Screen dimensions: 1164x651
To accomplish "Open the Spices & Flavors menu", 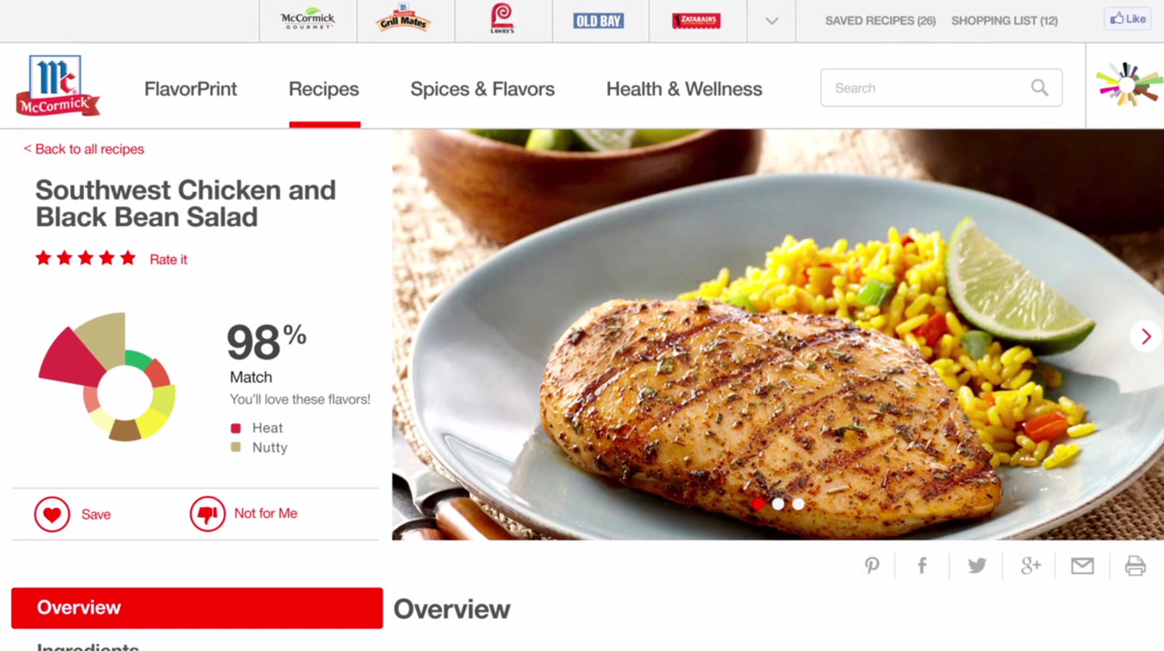I will click(483, 88).
